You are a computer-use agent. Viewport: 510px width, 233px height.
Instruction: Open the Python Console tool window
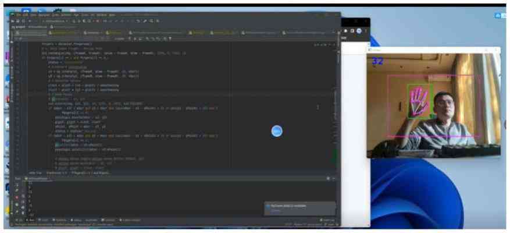[x=130, y=220]
